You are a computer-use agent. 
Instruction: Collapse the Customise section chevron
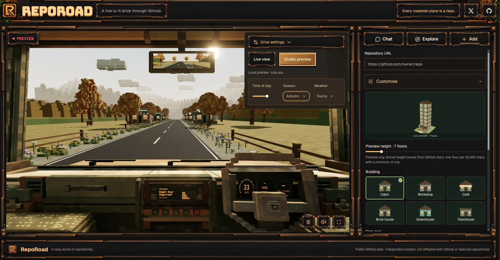(x=480, y=82)
